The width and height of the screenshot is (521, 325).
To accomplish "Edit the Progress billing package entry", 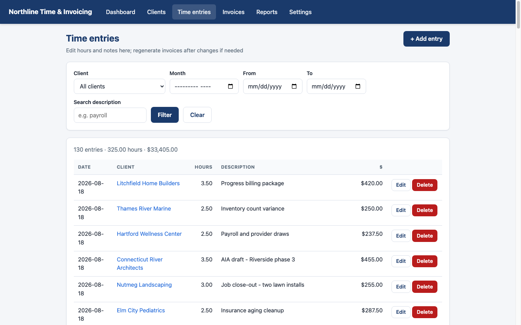I will (x=401, y=185).
